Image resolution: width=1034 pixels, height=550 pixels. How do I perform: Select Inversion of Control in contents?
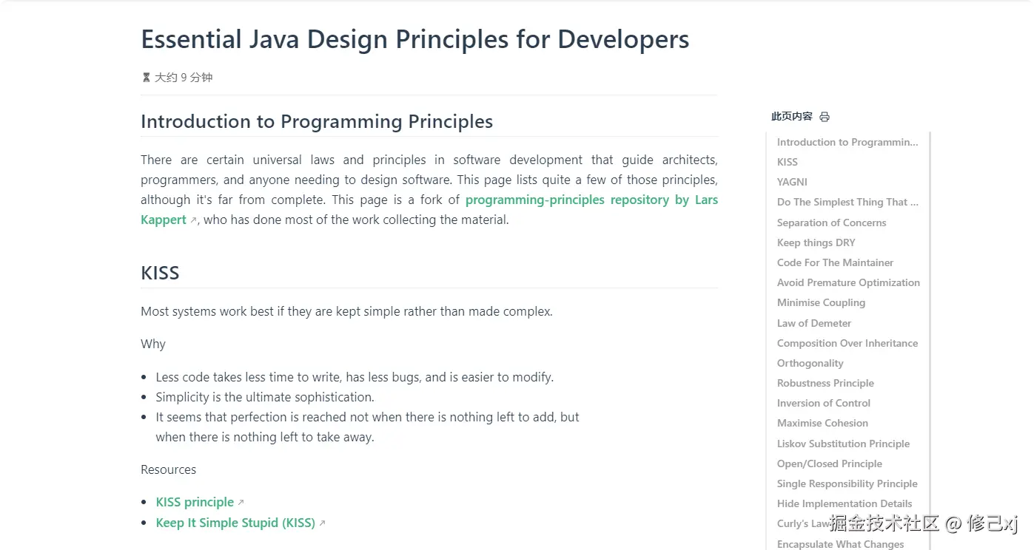823,403
